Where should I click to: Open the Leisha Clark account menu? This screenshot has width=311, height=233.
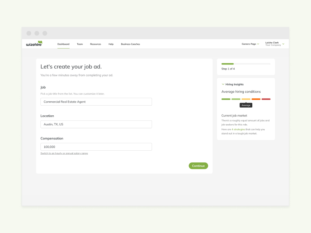274,43
